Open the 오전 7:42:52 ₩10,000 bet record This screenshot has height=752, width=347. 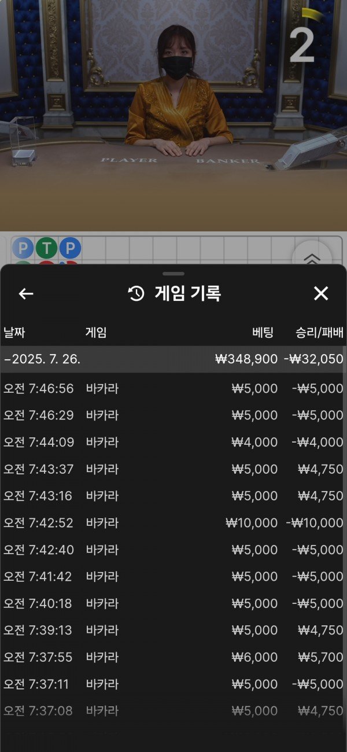click(x=173, y=523)
